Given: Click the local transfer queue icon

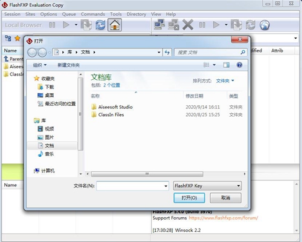Looking at the screenshot, I should coord(86,25).
